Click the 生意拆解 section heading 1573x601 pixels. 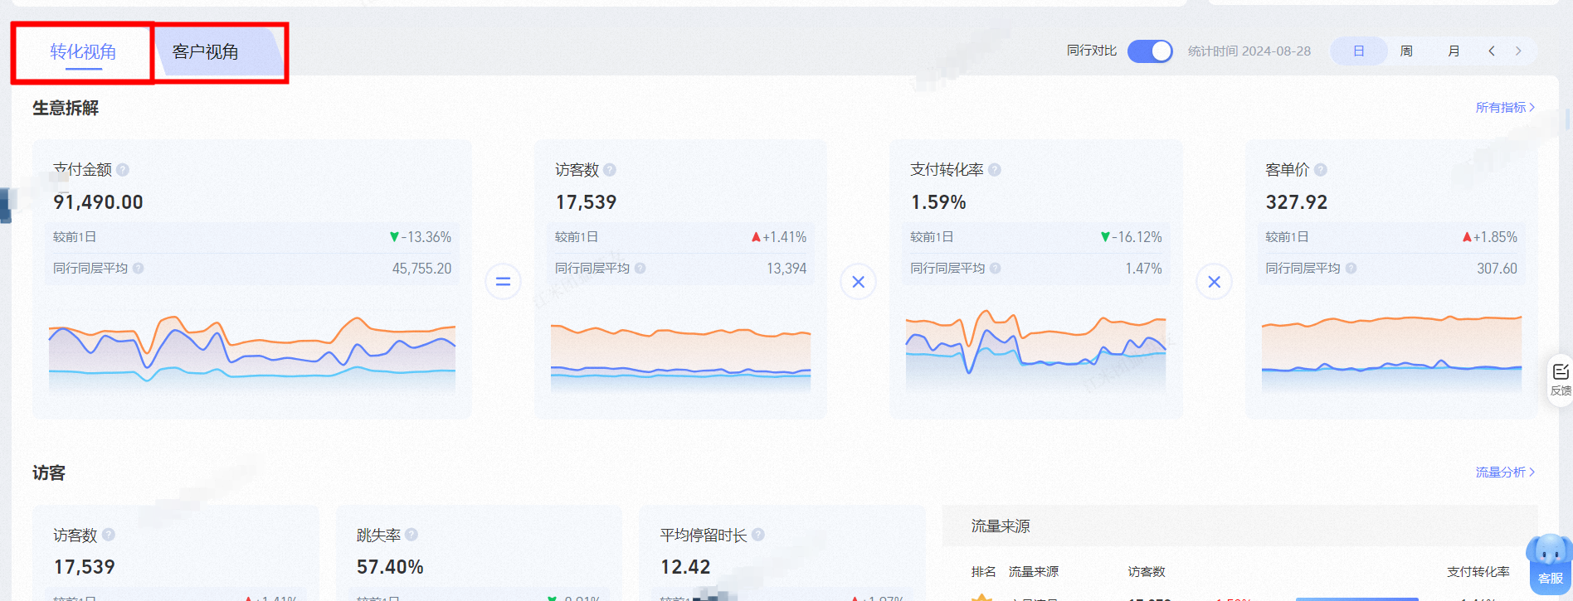pyautogui.click(x=66, y=108)
